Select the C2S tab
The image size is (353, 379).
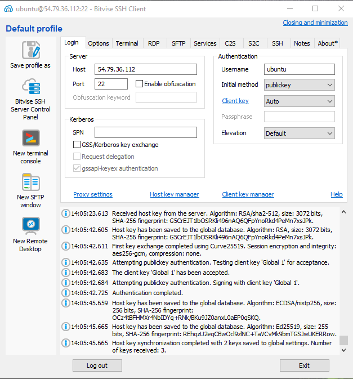click(x=230, y=43)
